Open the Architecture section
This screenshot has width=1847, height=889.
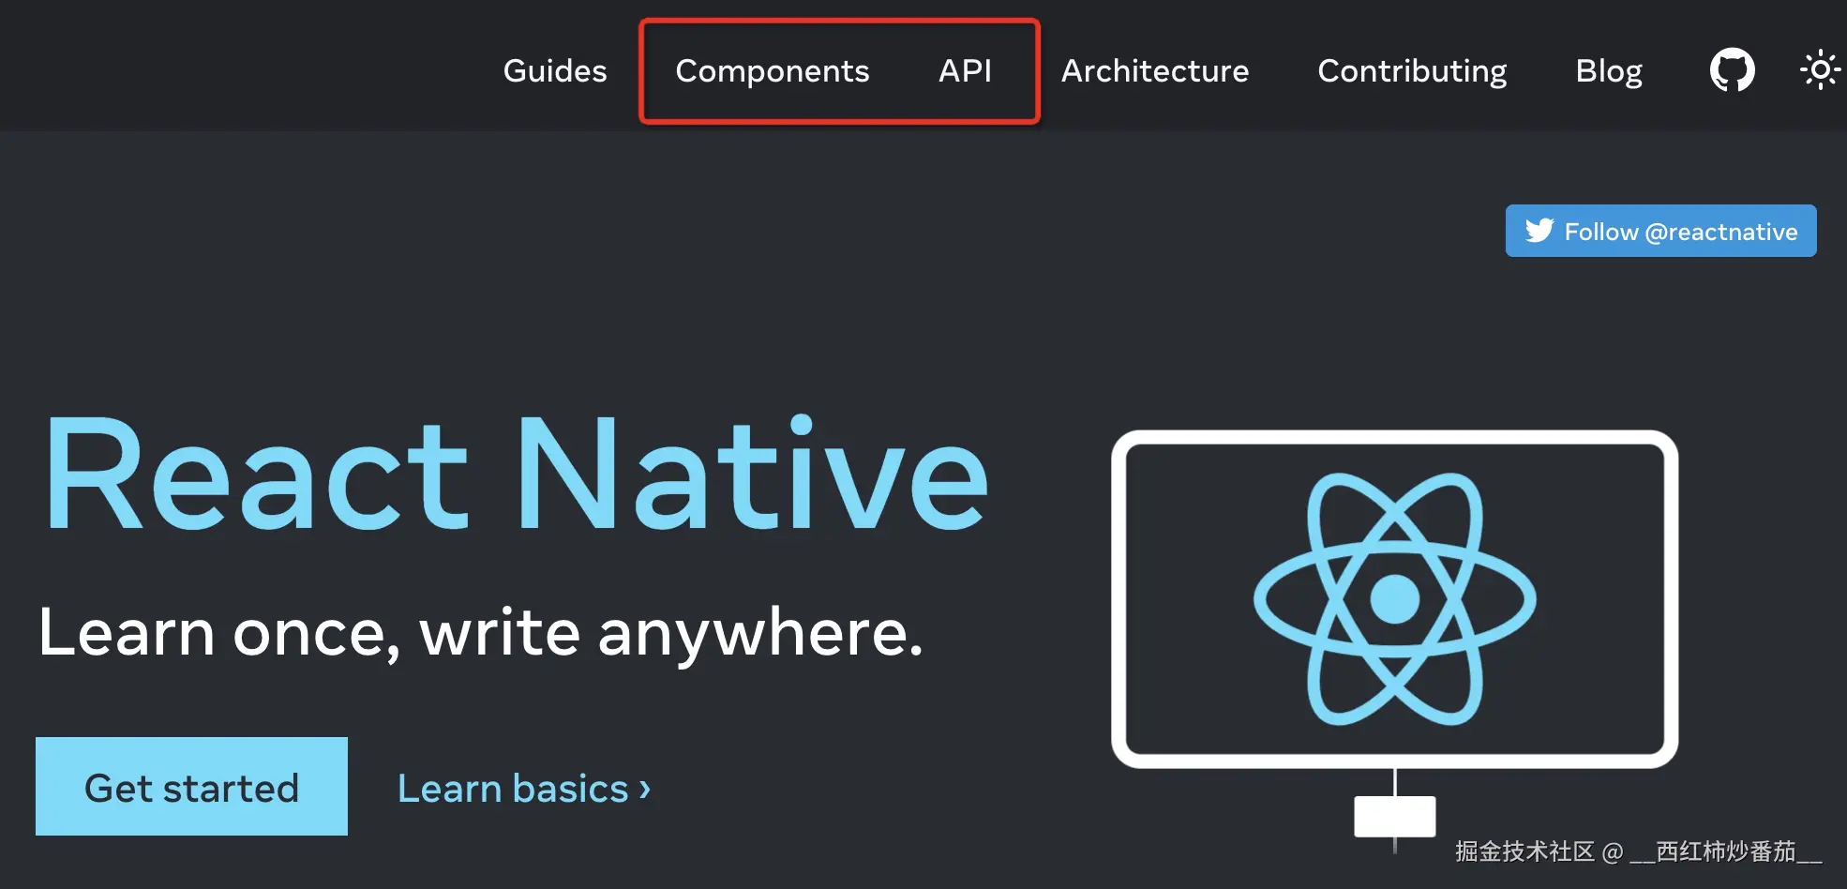[x=1155, y=71]
